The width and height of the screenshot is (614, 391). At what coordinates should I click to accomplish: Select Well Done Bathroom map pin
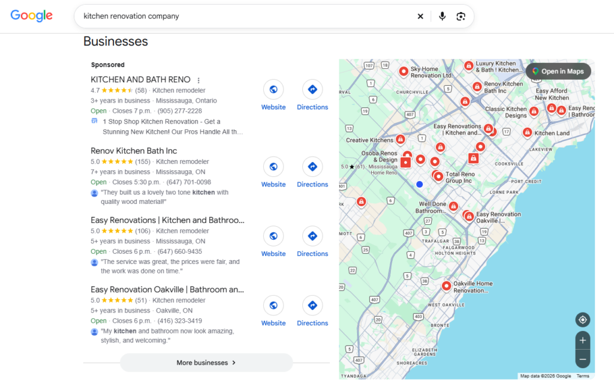coord(453,206)
